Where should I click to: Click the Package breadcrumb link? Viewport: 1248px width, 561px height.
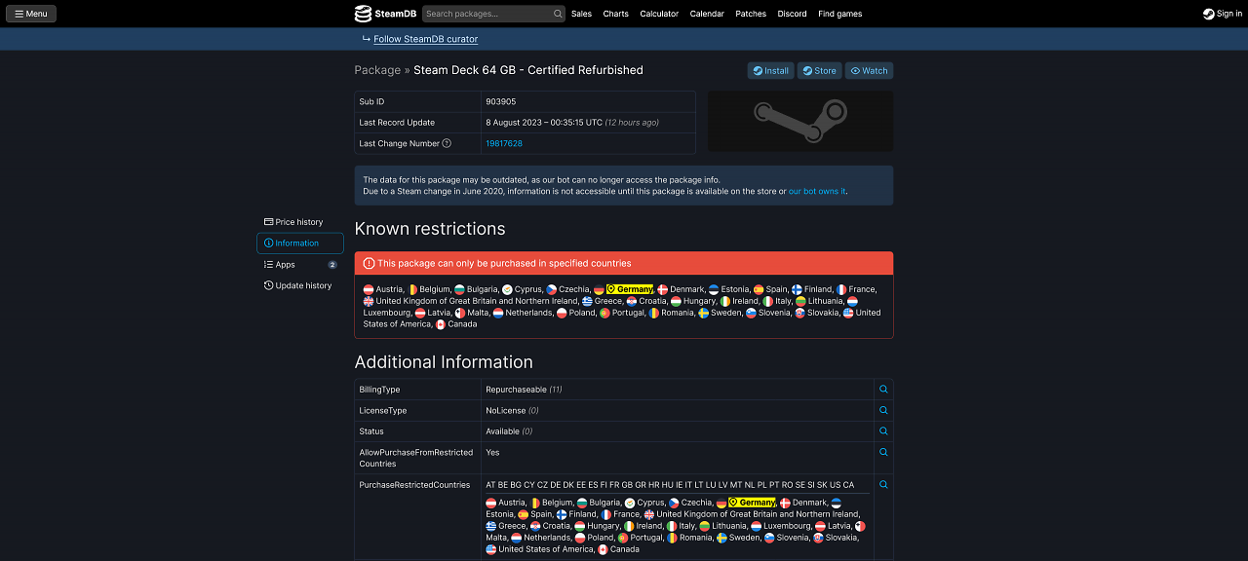tap(377, 70)
